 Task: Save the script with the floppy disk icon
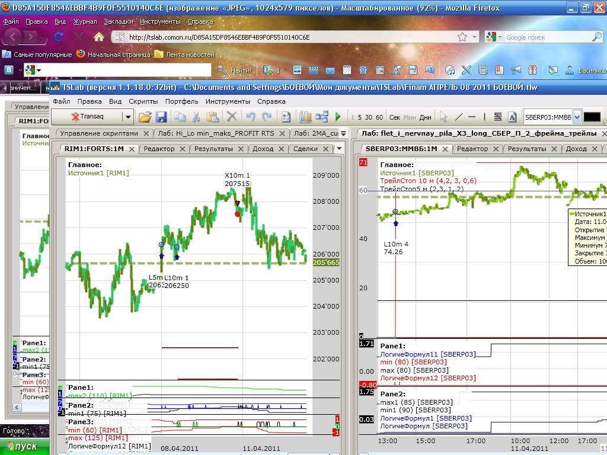161,117
